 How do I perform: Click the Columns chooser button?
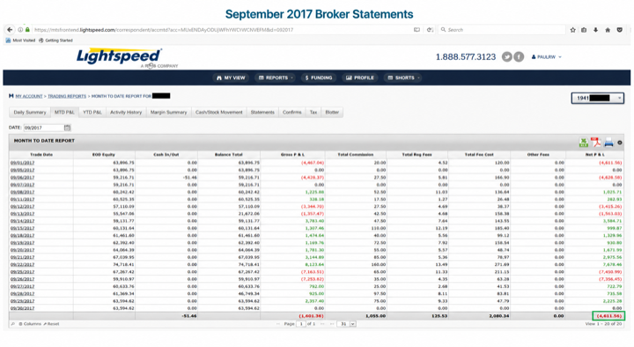pos(30,324)
